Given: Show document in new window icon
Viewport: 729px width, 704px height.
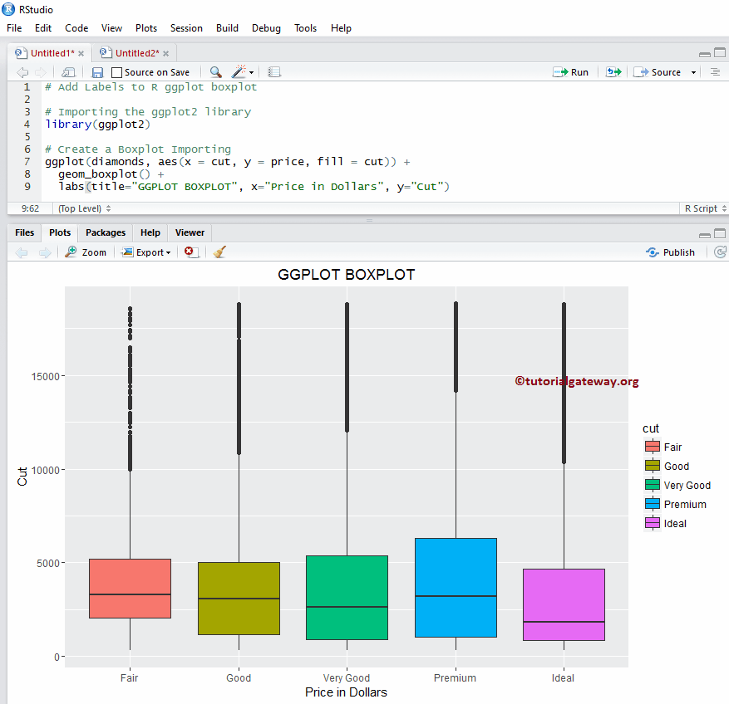Looking at the screenshot, I should (68, 72).
